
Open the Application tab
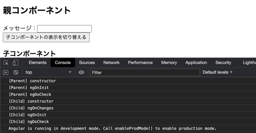[x=196, y=63]
